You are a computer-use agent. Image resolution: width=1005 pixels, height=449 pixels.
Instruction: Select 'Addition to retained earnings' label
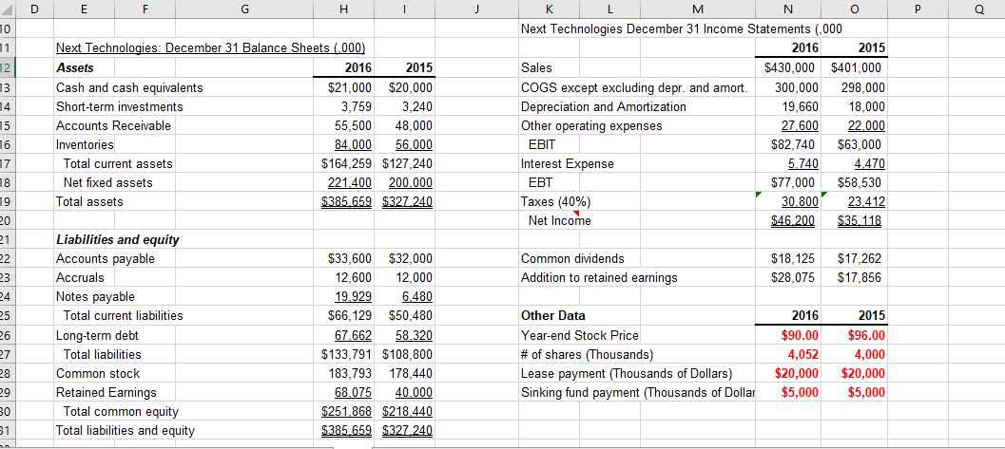pyautogui.click(x=599, y=278)
